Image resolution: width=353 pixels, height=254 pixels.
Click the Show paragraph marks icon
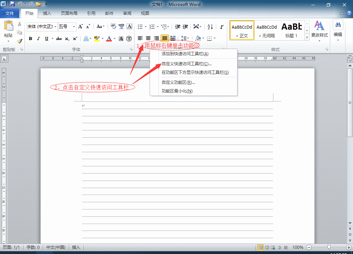pyautogui.click(x=222, y=27)
